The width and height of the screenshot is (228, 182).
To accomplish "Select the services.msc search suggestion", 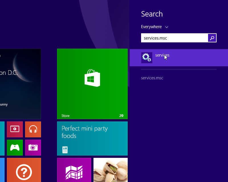I will [x=152, y=78].
